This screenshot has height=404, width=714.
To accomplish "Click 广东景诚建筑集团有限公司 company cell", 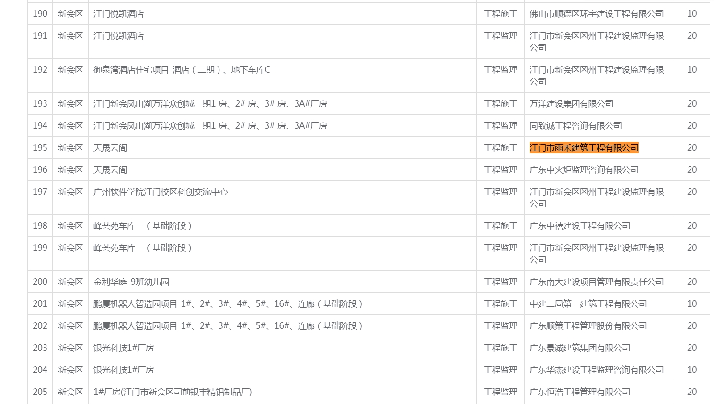I will click(x=579, y=348).
